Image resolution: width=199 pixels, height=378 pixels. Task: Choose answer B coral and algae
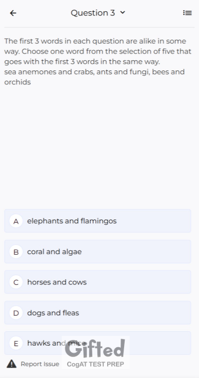point(97,251)
